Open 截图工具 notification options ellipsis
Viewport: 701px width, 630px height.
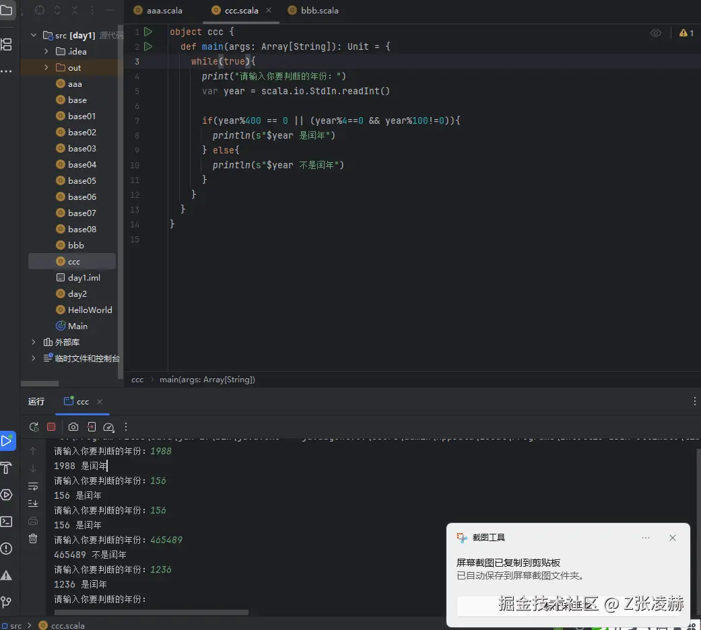[646, 538]
